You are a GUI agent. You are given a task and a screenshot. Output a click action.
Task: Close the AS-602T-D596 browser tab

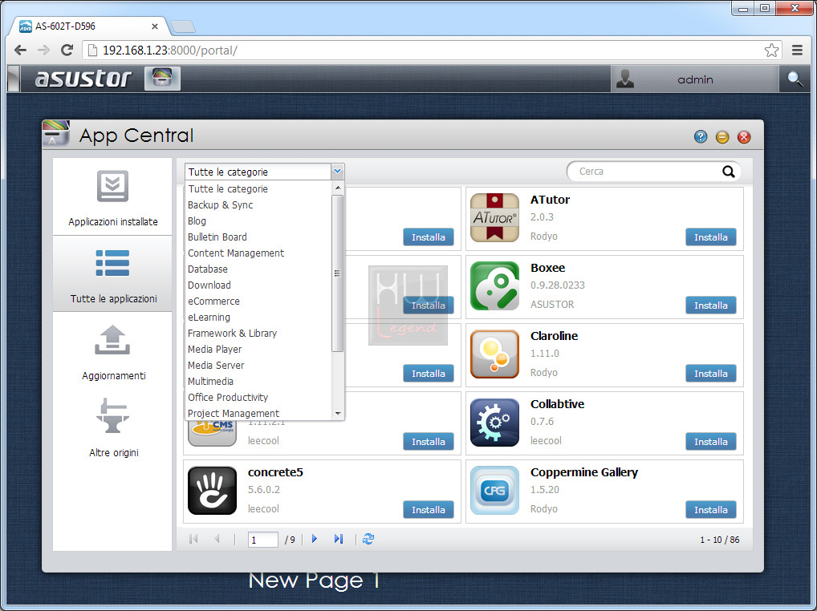tap(155, 26)
